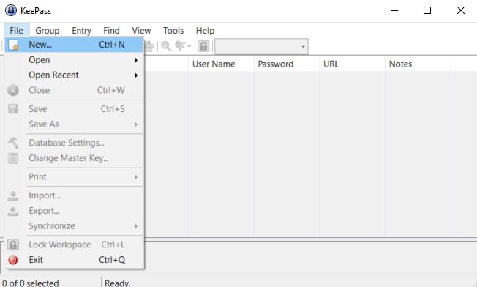
Task: Expand the Open submenu arrow
Action: pyautogui.click(x=136, y=60)
